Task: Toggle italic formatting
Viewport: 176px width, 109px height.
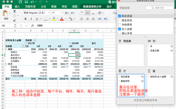Action: [31, 19]
